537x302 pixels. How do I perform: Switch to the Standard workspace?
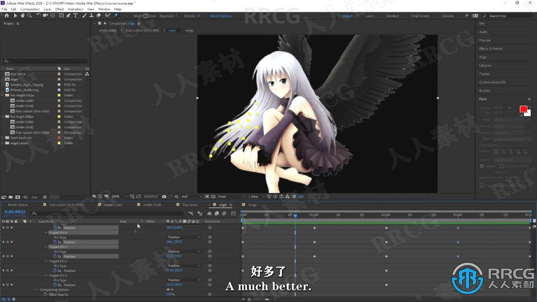click(x=392, y=16)
